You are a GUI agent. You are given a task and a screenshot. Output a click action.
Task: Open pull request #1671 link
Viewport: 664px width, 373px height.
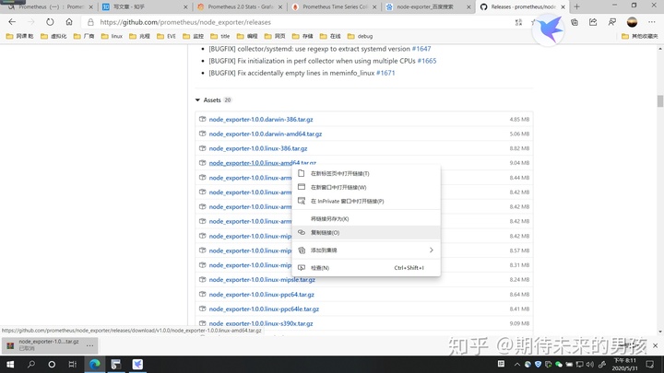click(385, 73)
